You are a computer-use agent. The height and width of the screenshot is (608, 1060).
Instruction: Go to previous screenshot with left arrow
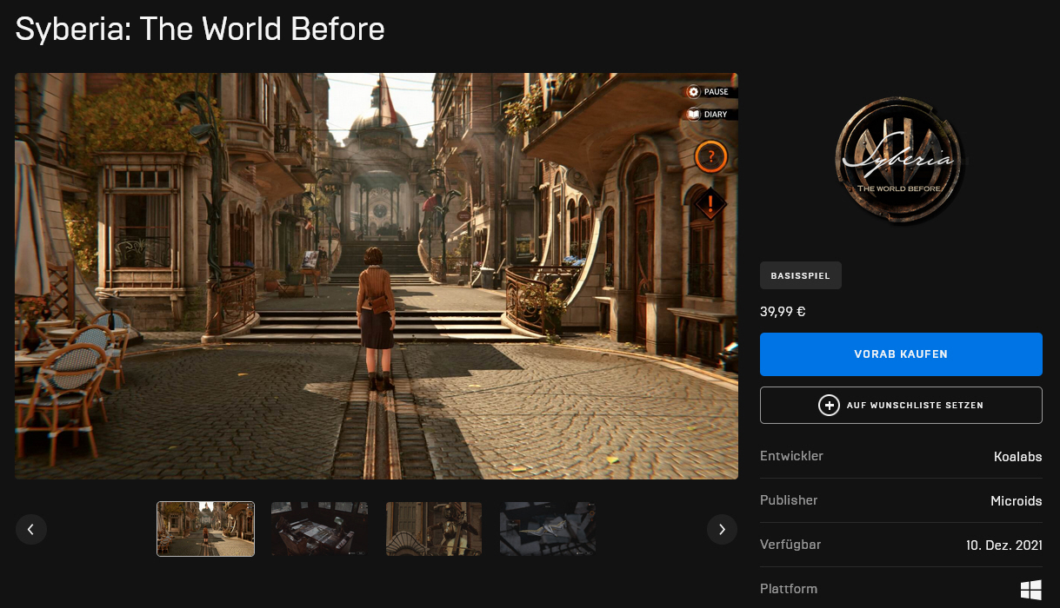[x=30, y=529]
